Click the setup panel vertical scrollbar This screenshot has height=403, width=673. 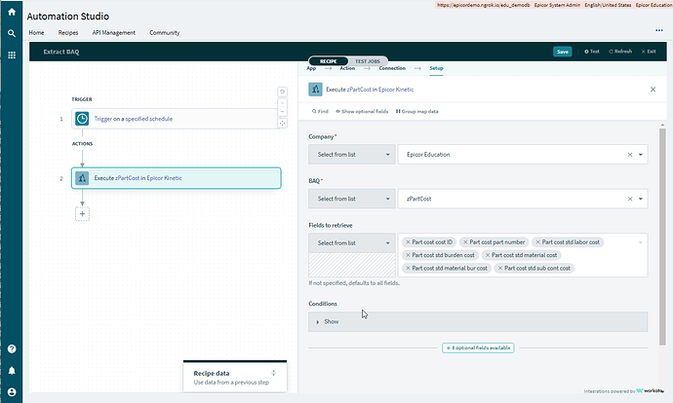[x=662, y=237]
